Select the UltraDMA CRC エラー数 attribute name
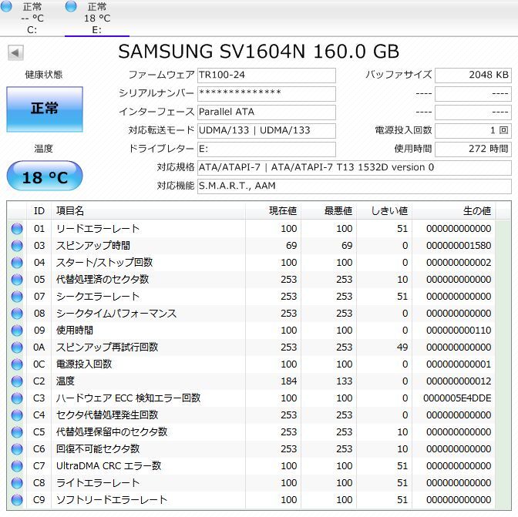 click(x=109, y=466)
